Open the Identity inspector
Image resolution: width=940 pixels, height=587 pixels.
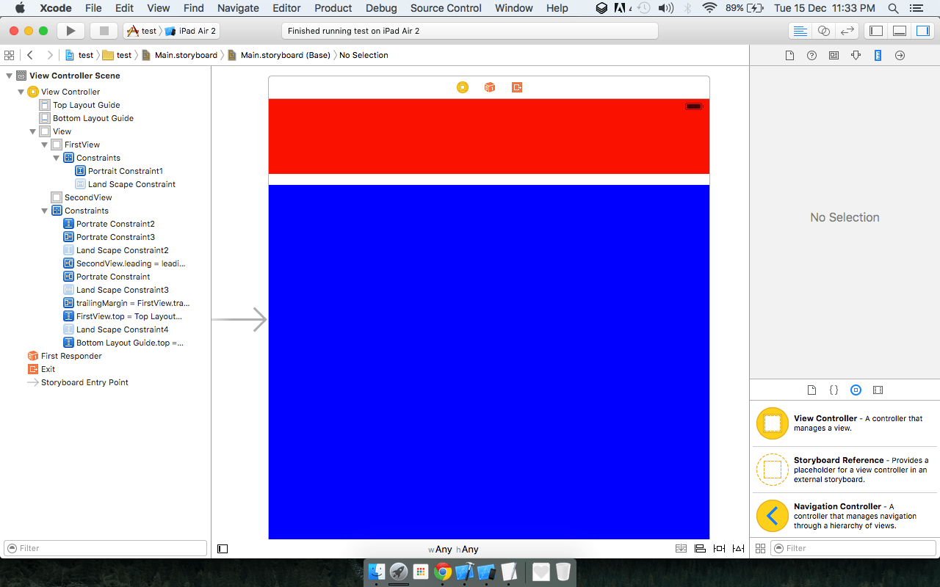pyautogui.click(x=834, y=56)
